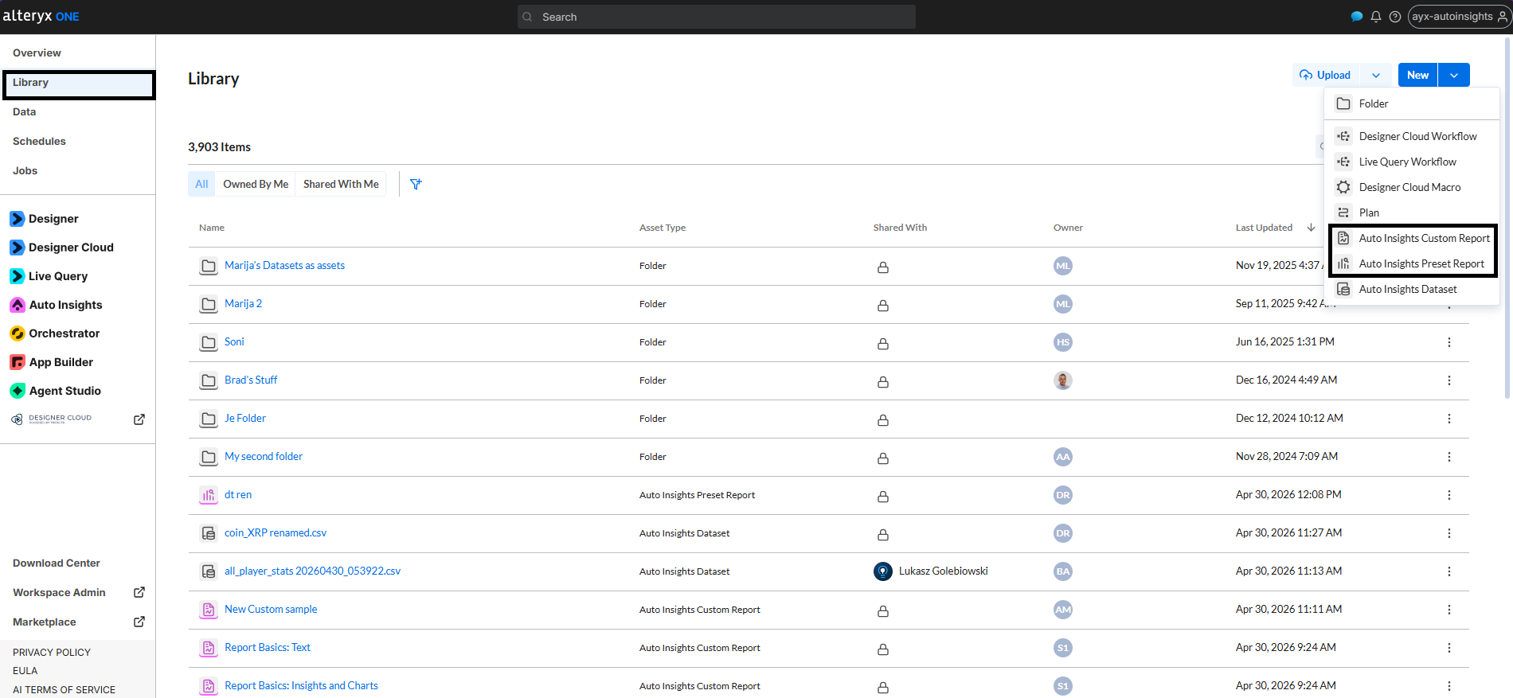
Task: Expand the Upload dropdown arrow
Action: click(1376, 76)
